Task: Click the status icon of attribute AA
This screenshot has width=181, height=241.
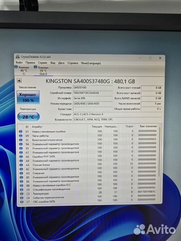Action: (x=21, y=165)
